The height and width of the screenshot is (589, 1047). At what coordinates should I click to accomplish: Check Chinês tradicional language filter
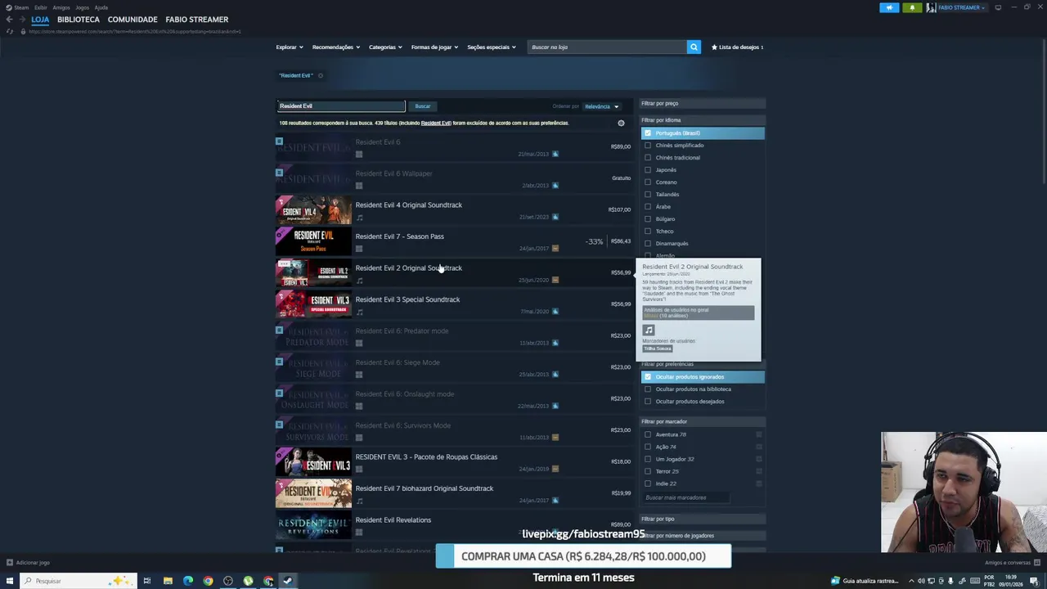[x=648, y=158]
